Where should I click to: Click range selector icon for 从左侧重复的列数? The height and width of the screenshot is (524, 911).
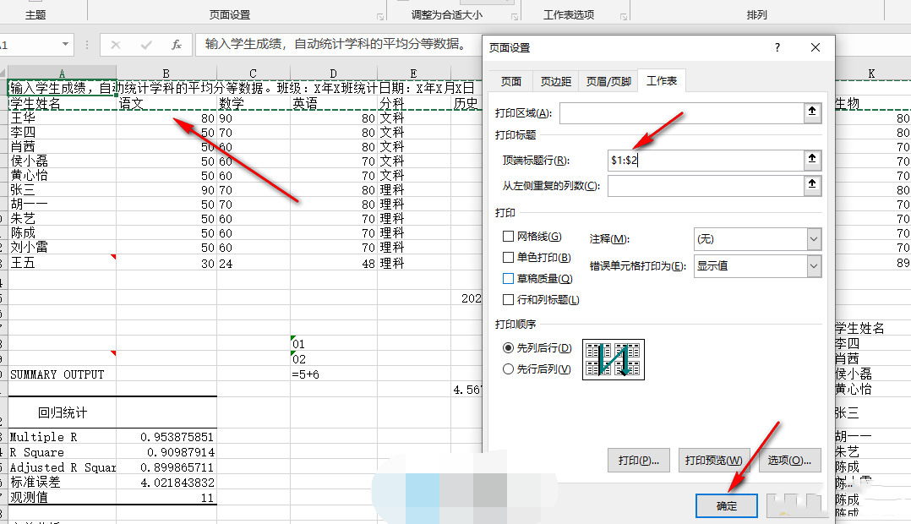[812, 185]
